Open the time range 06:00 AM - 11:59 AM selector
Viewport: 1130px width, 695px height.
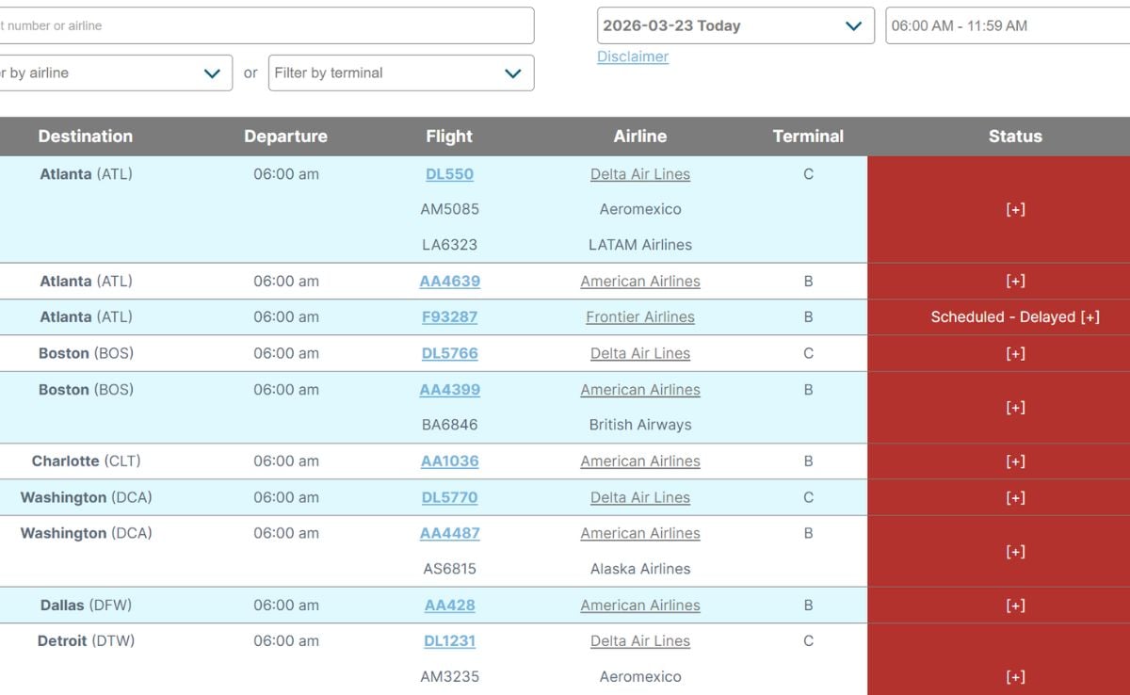pos(1006,26)
